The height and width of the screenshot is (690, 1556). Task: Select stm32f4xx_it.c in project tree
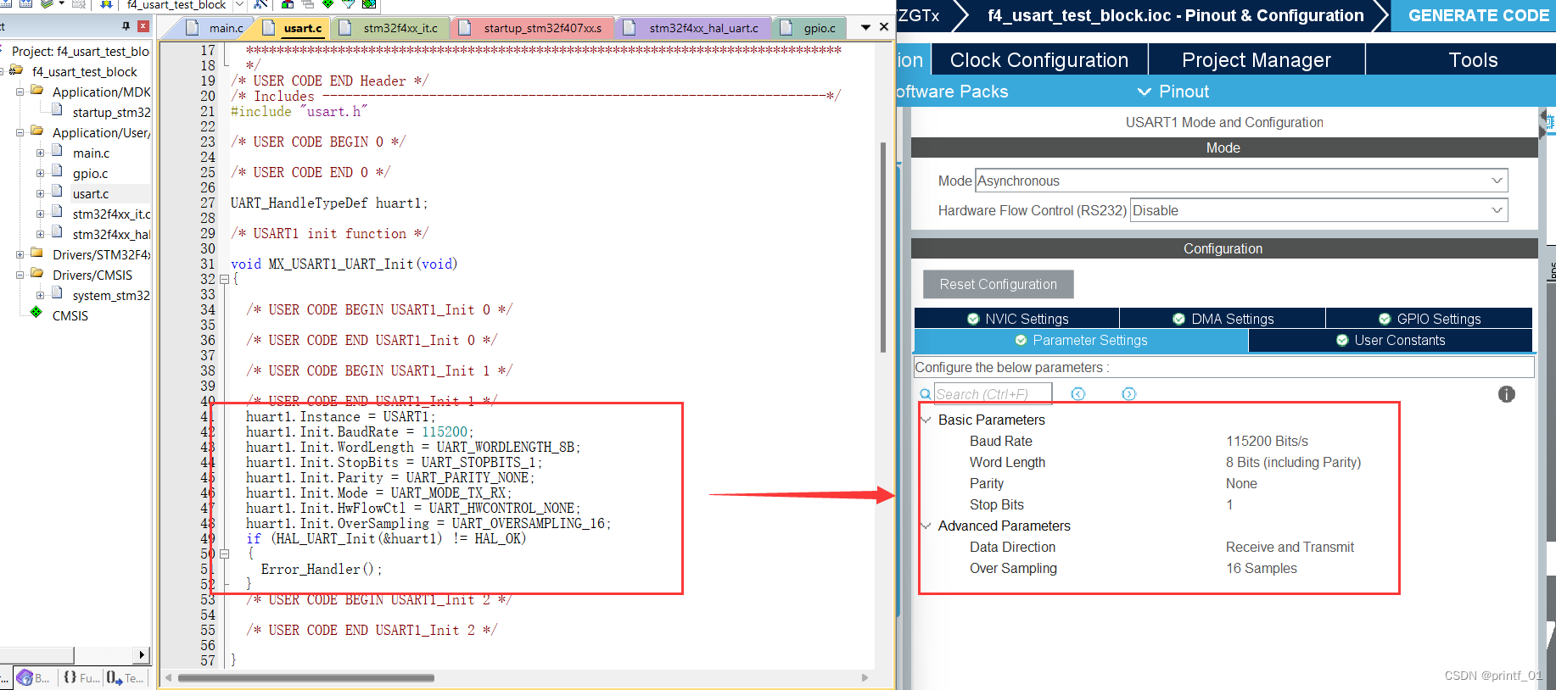(111, 214)
